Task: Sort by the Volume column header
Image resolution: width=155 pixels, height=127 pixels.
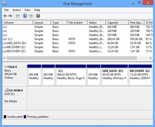Action: (x=18, y=23)
